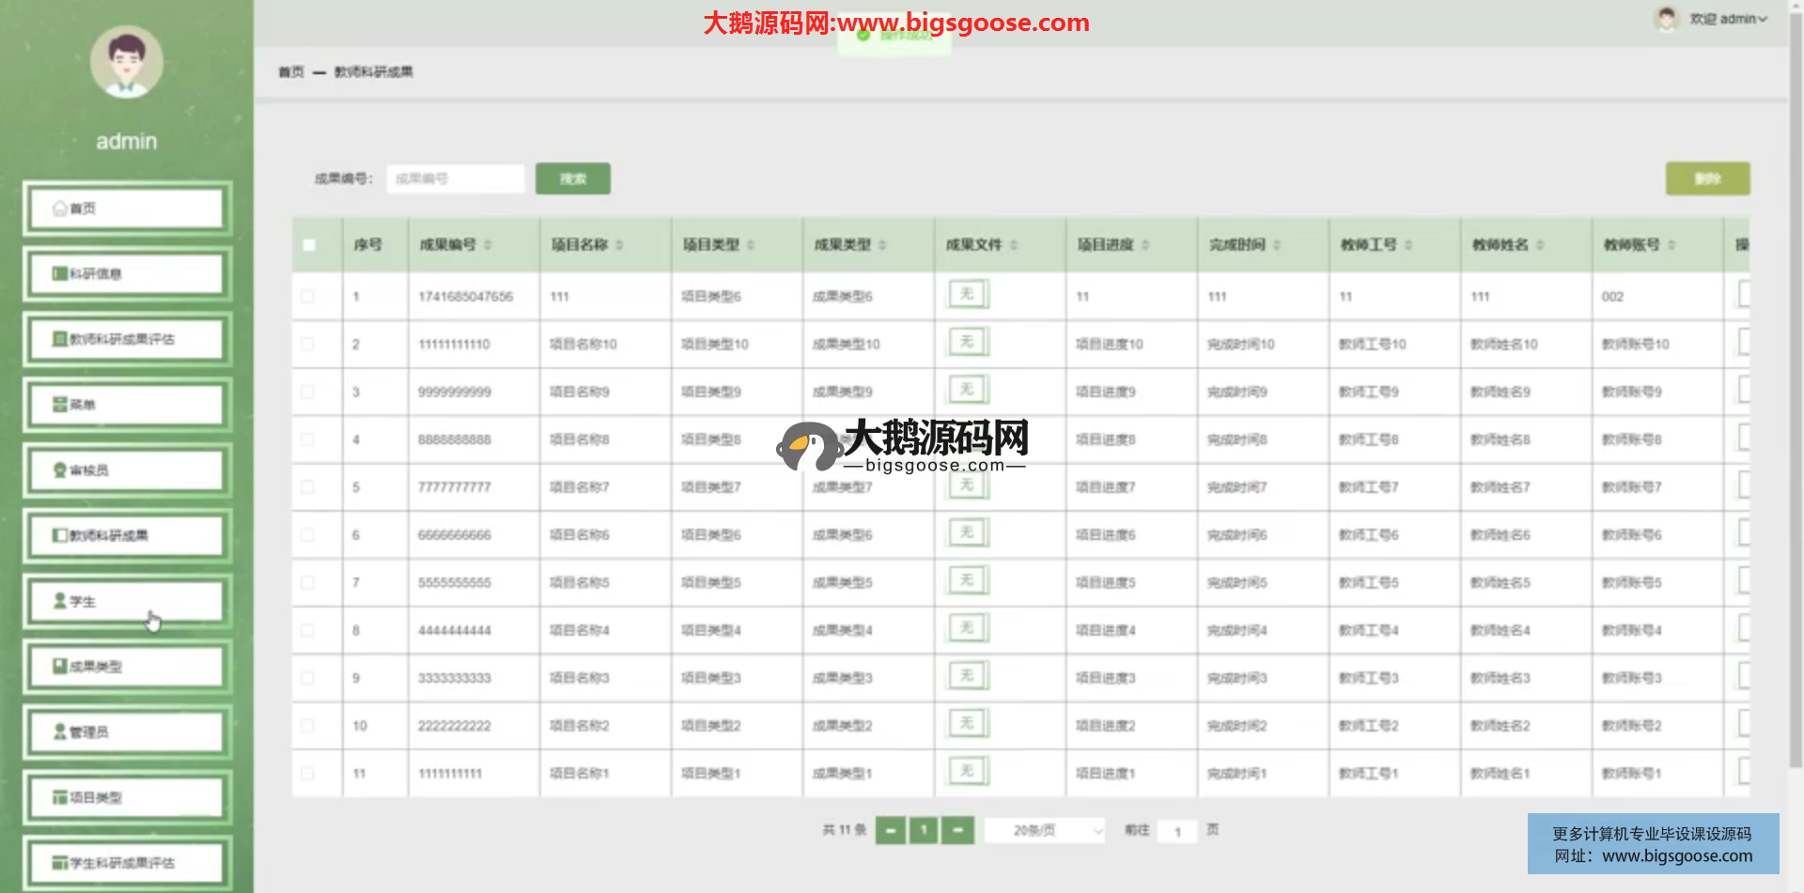Expand the 欢迎 admin user dropdown
Viewport: 1804px width, 893px height.
[x=1727, y=19]
